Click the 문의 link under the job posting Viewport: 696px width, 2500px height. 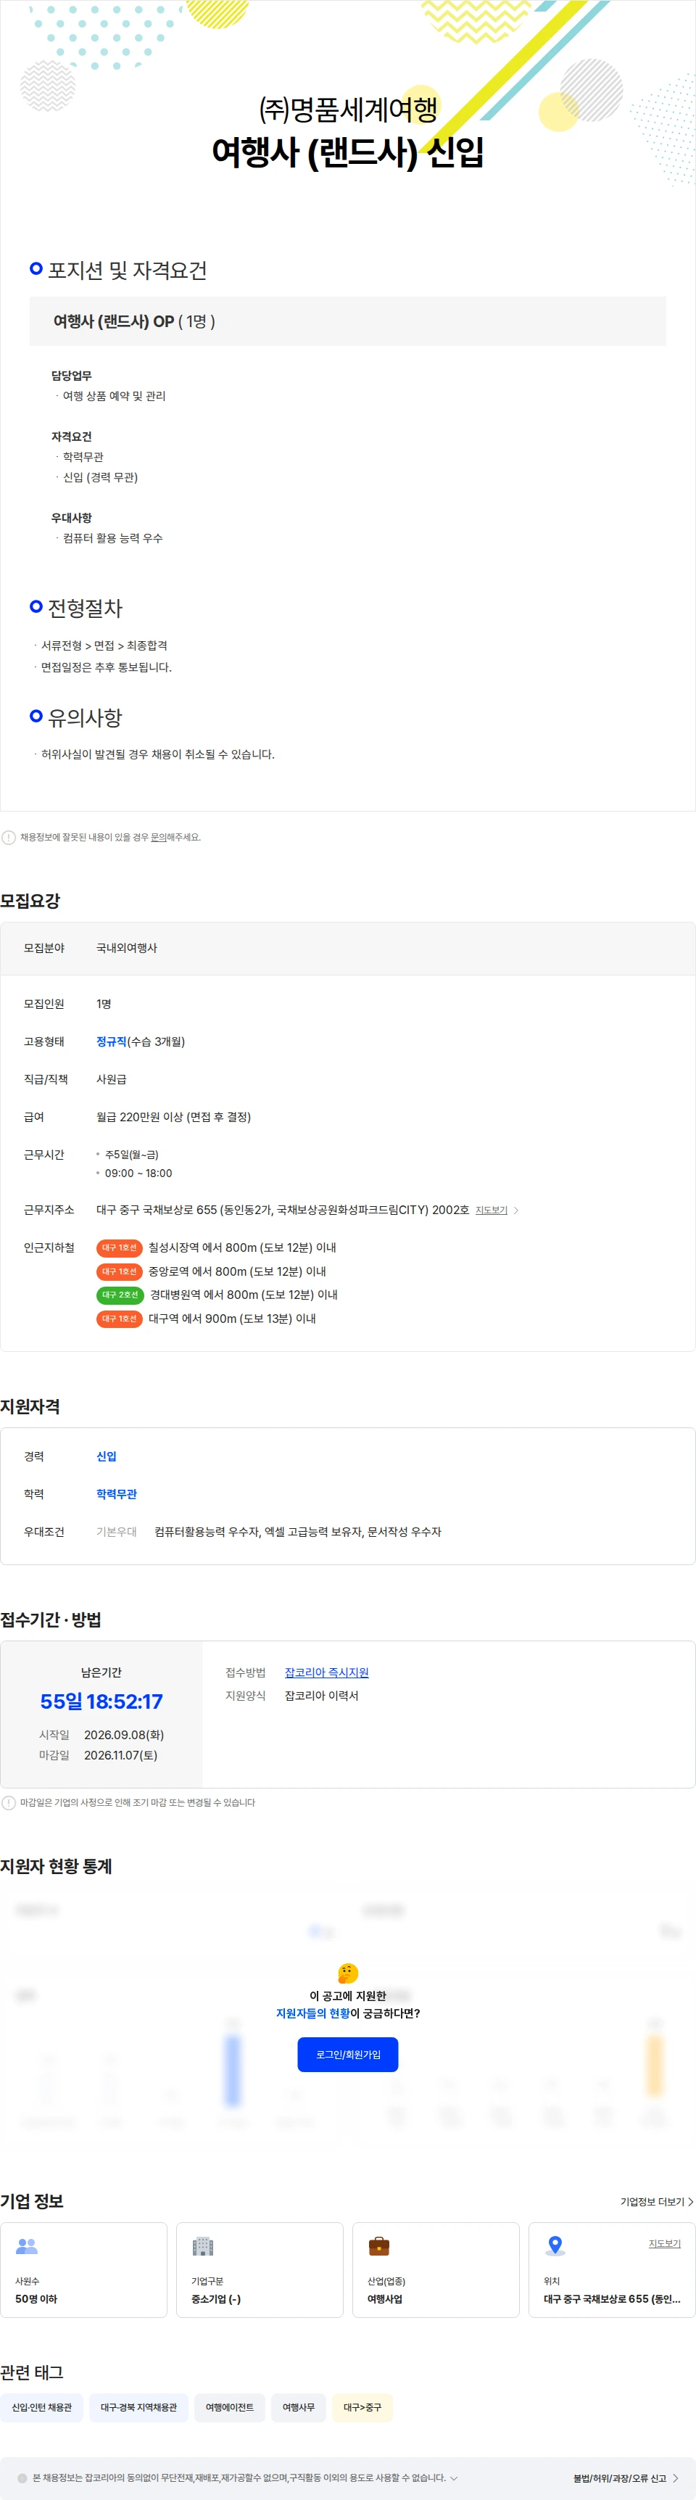tap(158, 838)
